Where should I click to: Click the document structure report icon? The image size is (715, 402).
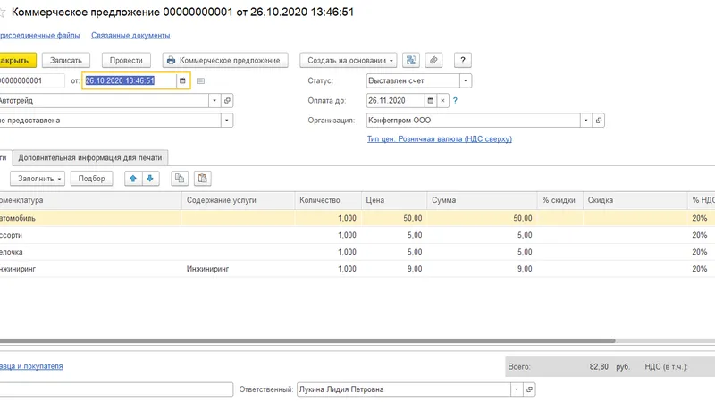point(411,60)
